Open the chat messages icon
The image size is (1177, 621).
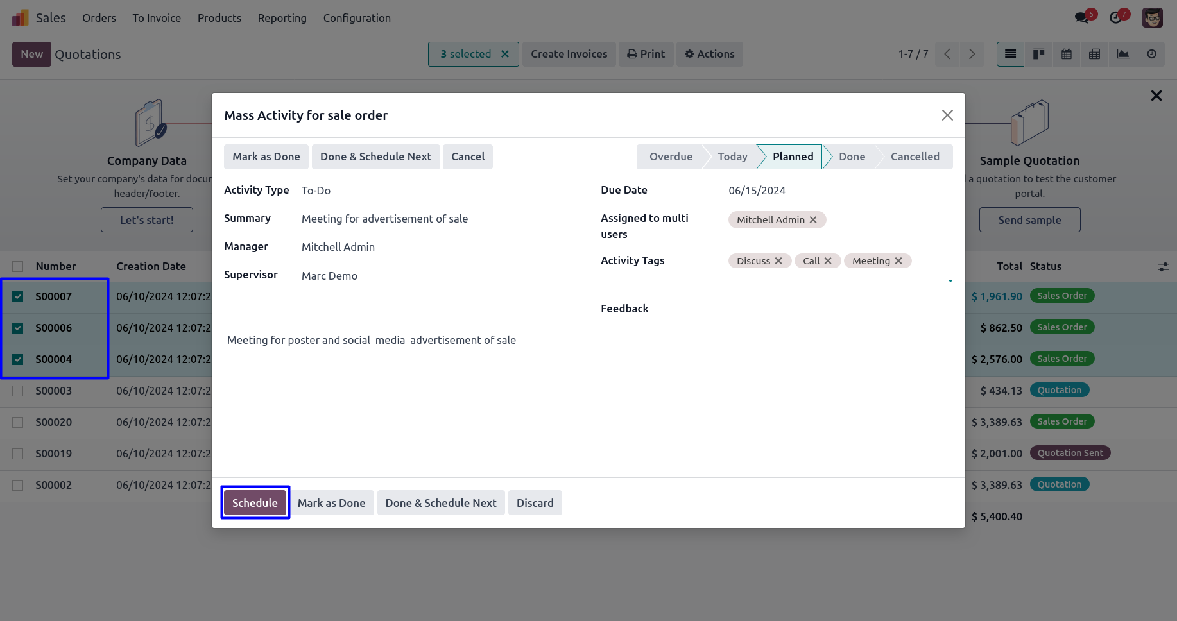1082,17
